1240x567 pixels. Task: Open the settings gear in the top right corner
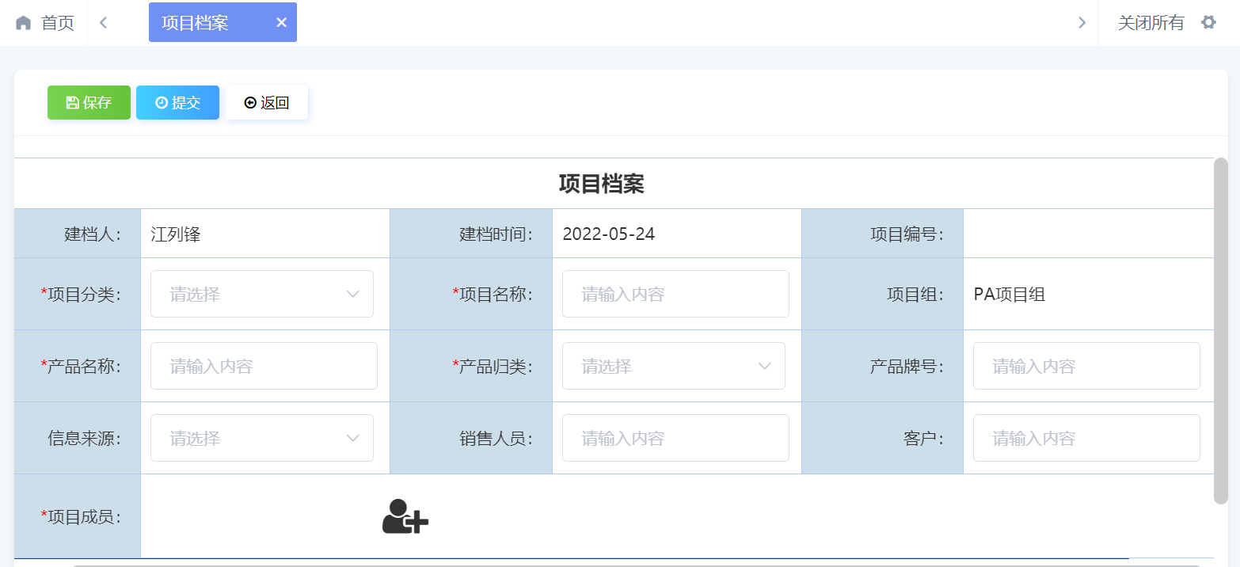[1209, 22]
